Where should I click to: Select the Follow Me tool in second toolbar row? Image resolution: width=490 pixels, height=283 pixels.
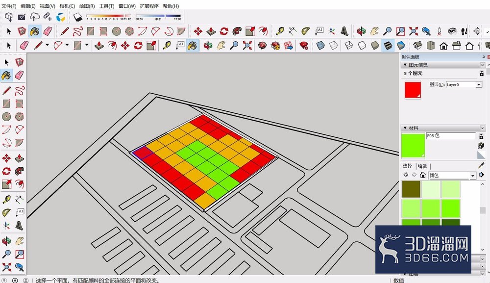237,31
